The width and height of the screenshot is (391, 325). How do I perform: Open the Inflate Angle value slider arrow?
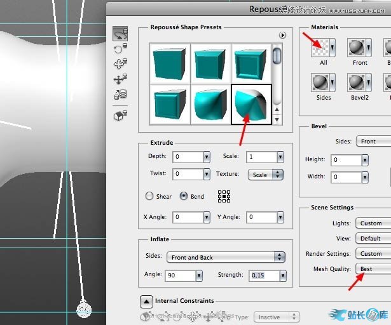click(199, 275)
